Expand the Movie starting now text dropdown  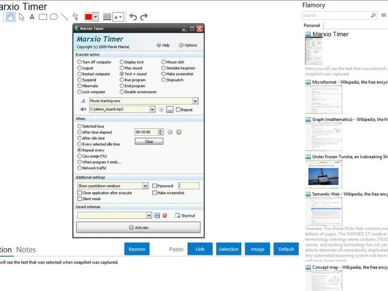(195, 101)
